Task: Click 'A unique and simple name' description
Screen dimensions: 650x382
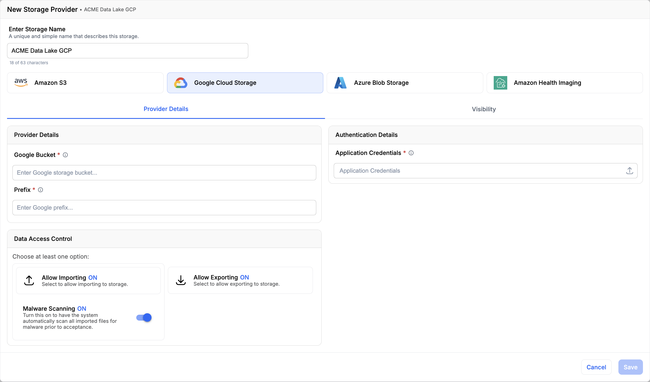Action: pos(74,36)
